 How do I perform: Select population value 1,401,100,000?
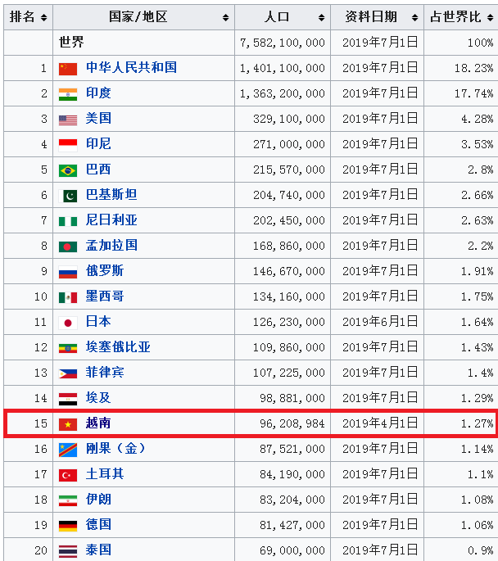point(283,68)
